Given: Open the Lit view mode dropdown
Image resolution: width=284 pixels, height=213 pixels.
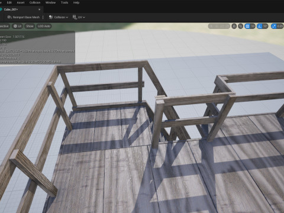Looking at the screenshot, I should tap(18, 26).
